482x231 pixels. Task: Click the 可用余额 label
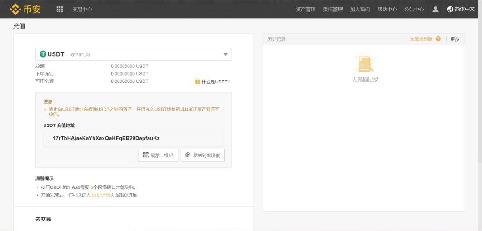coord(45,82)
